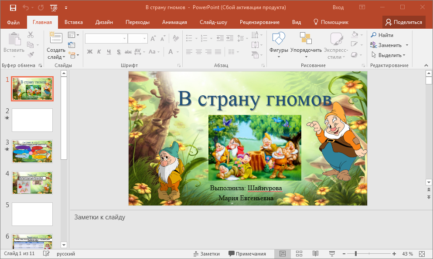The width and height of the screenshot is (433, 259).
Task: Open the Фигуры shapes gallery
Action: coord(279,45)
